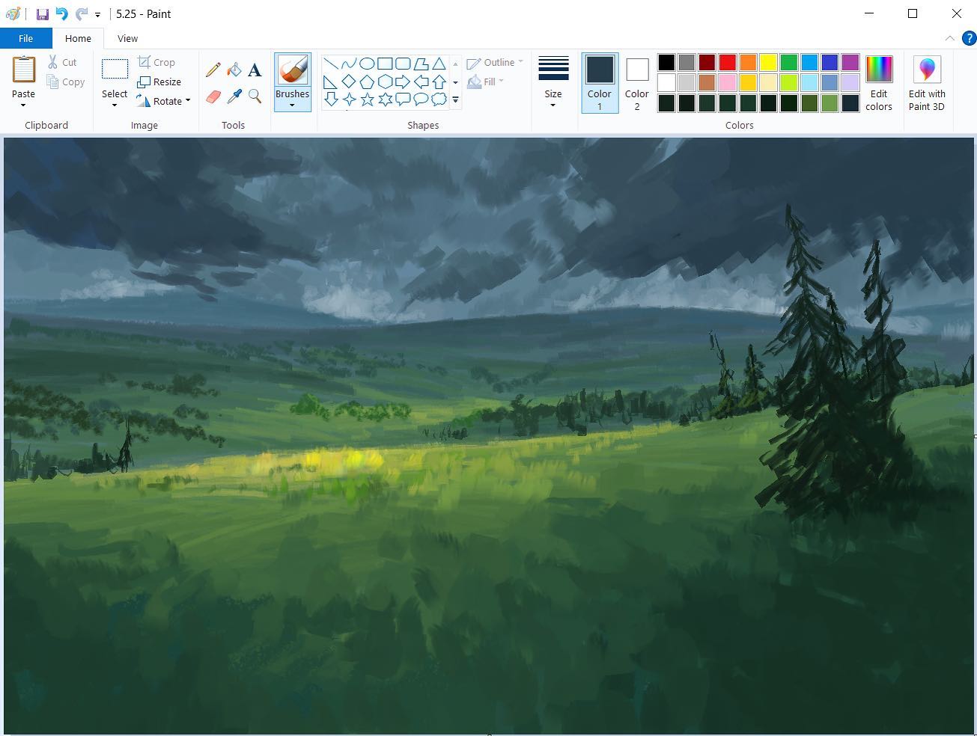Open the shape Outline dropdown

pyautogui.click(x=494, y=63)
